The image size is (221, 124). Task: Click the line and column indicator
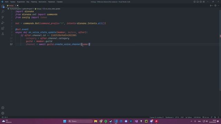156,117
